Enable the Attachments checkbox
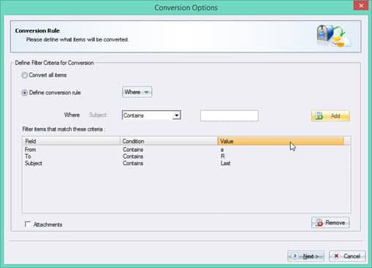 click(x=28, y=224)
